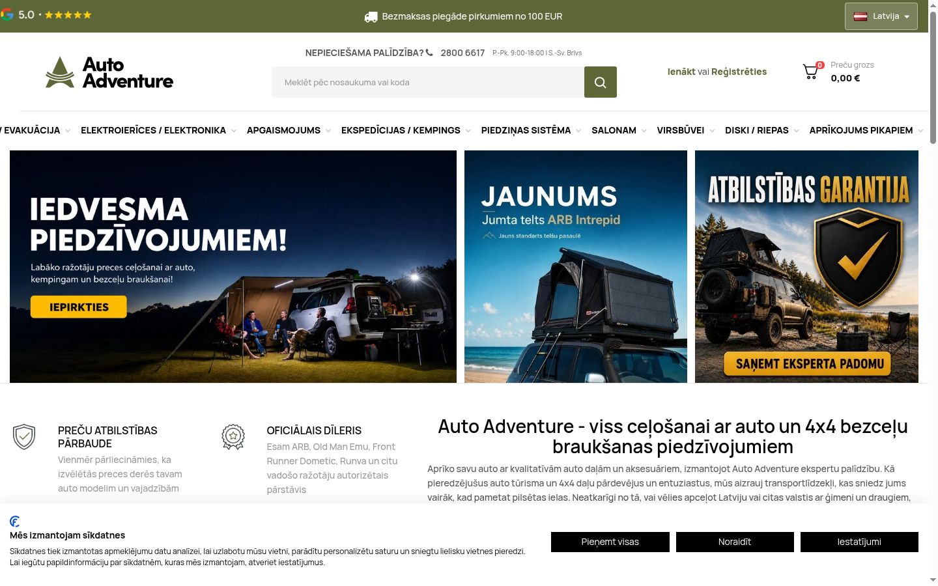This screenshot has height=586, width=938.
Task: Click the Auto Adventure logo
Action: point(109,72)
